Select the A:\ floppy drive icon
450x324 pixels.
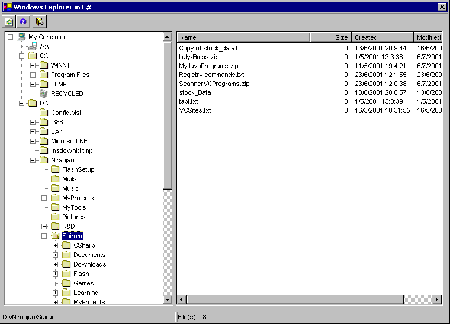point(33,46)
